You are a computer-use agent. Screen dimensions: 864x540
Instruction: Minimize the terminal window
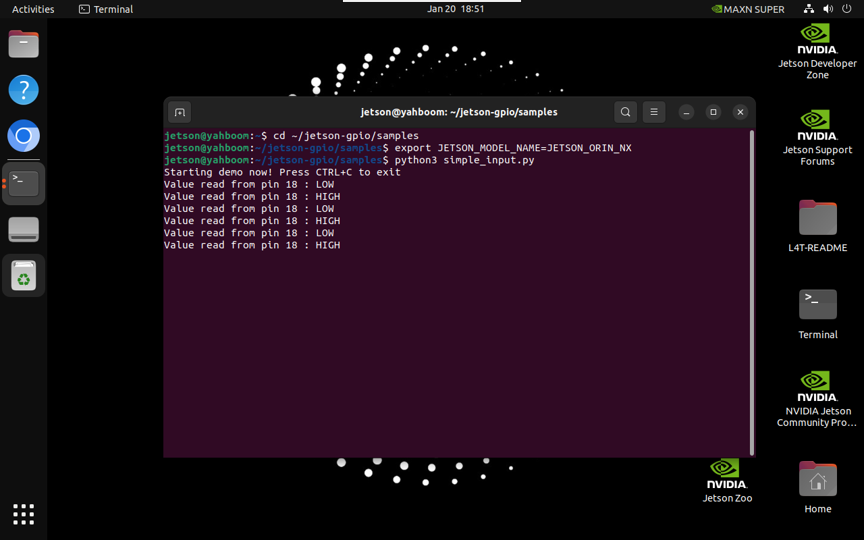(686, 112)
